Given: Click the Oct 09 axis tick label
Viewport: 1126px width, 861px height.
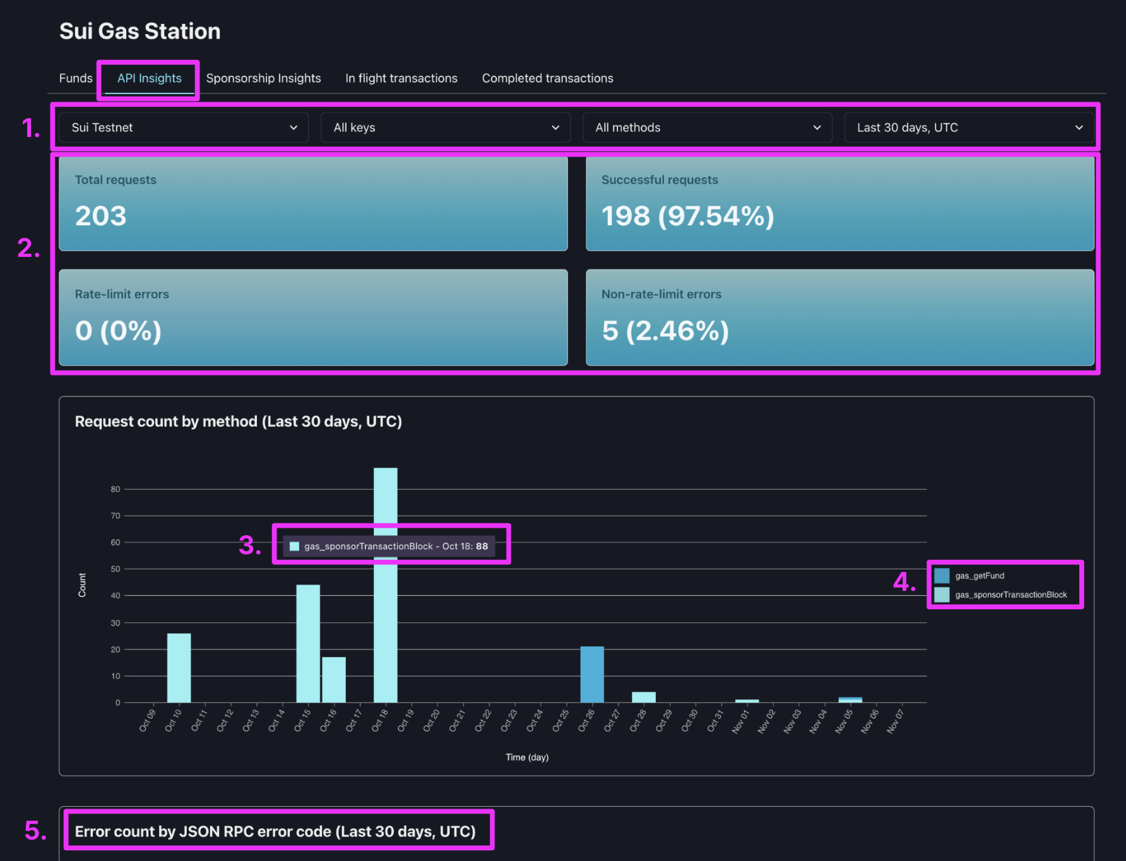Looking at the screenshot, I should (x=147, y=721).
